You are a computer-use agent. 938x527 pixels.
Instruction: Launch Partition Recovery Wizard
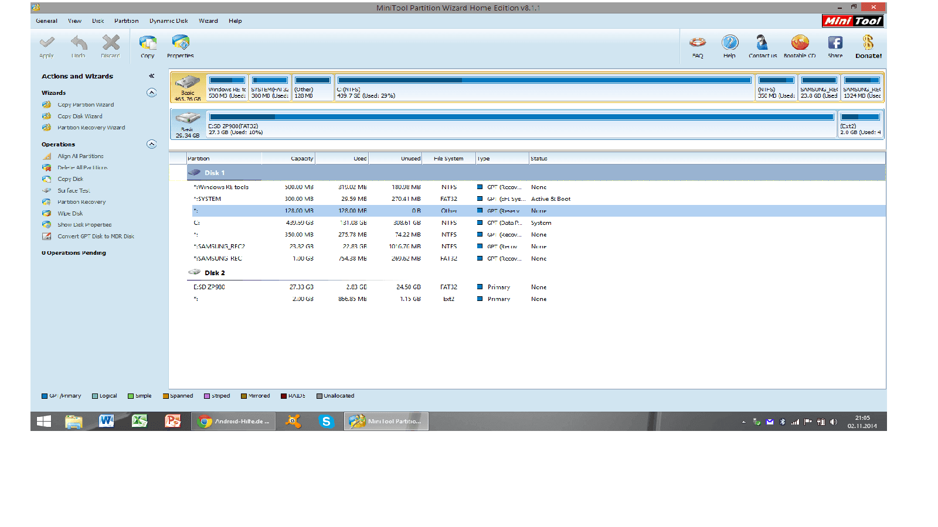tap(91, 128)
